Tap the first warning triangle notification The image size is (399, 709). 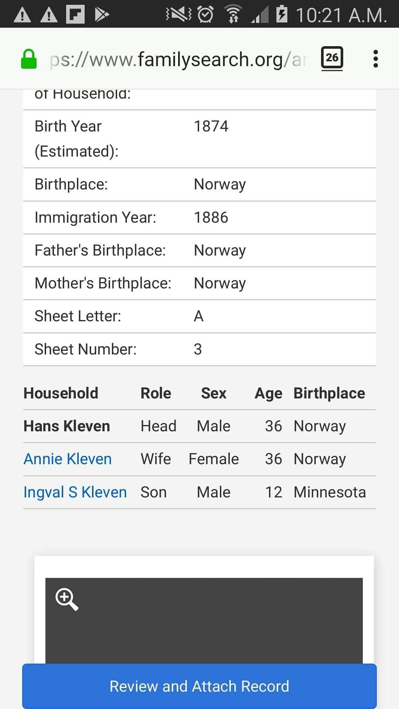pyautogui.click(x=22, y=15)
